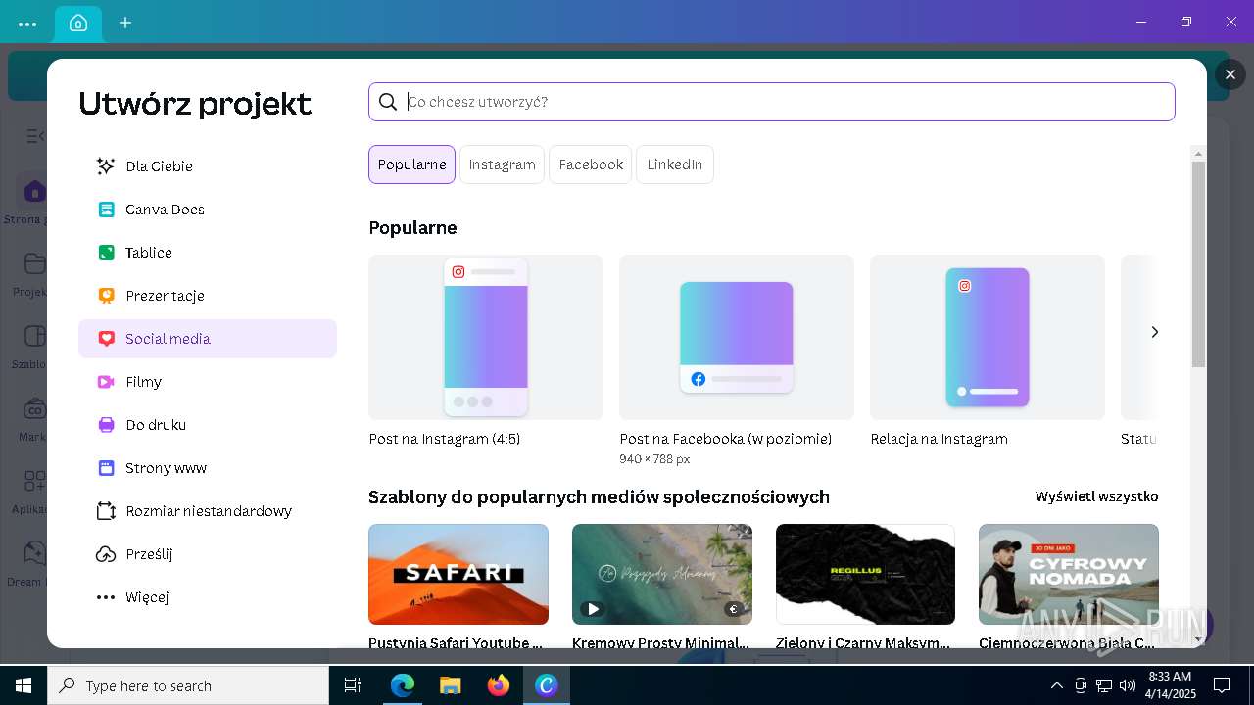Choose Post na Instagram (4:5) thumbnail
The height and width of the screenshot is (705, 1254).
click(486, 337)
